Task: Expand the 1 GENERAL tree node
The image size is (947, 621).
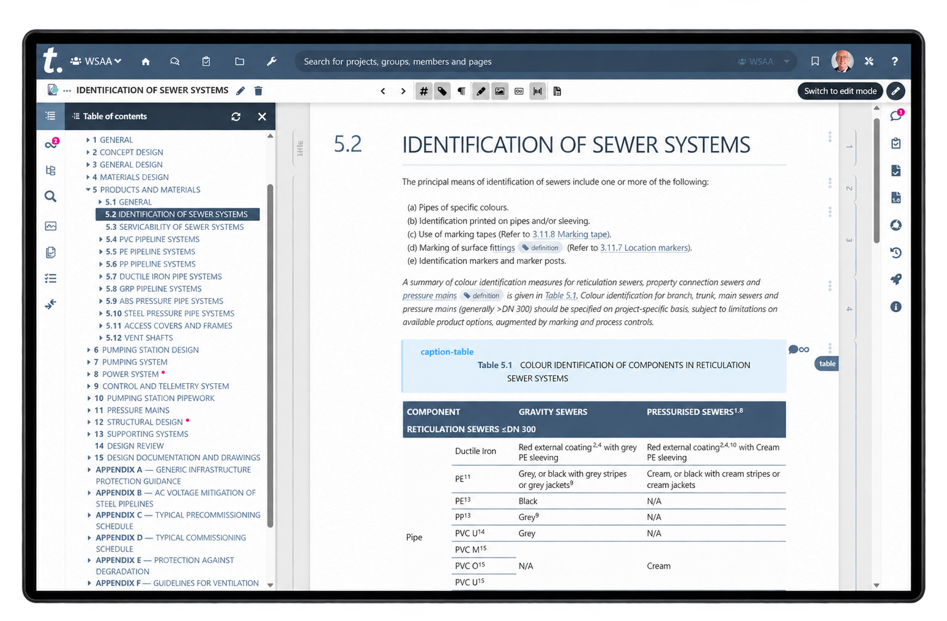Action: pos(88,140)
